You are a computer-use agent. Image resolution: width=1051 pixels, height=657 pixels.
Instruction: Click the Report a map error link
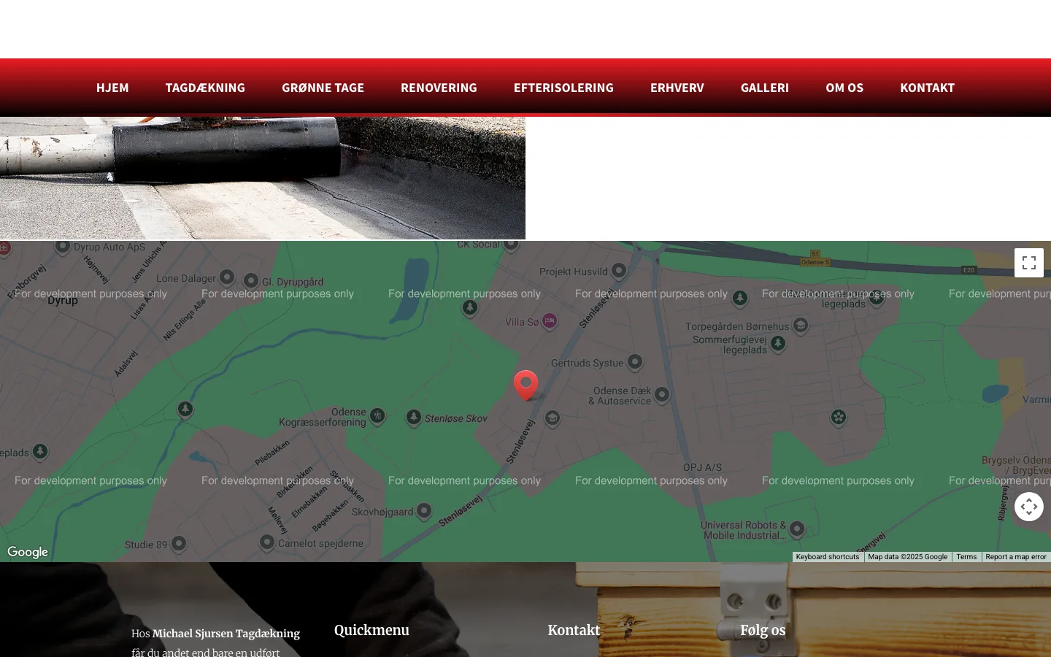(x=1015, y=557)
